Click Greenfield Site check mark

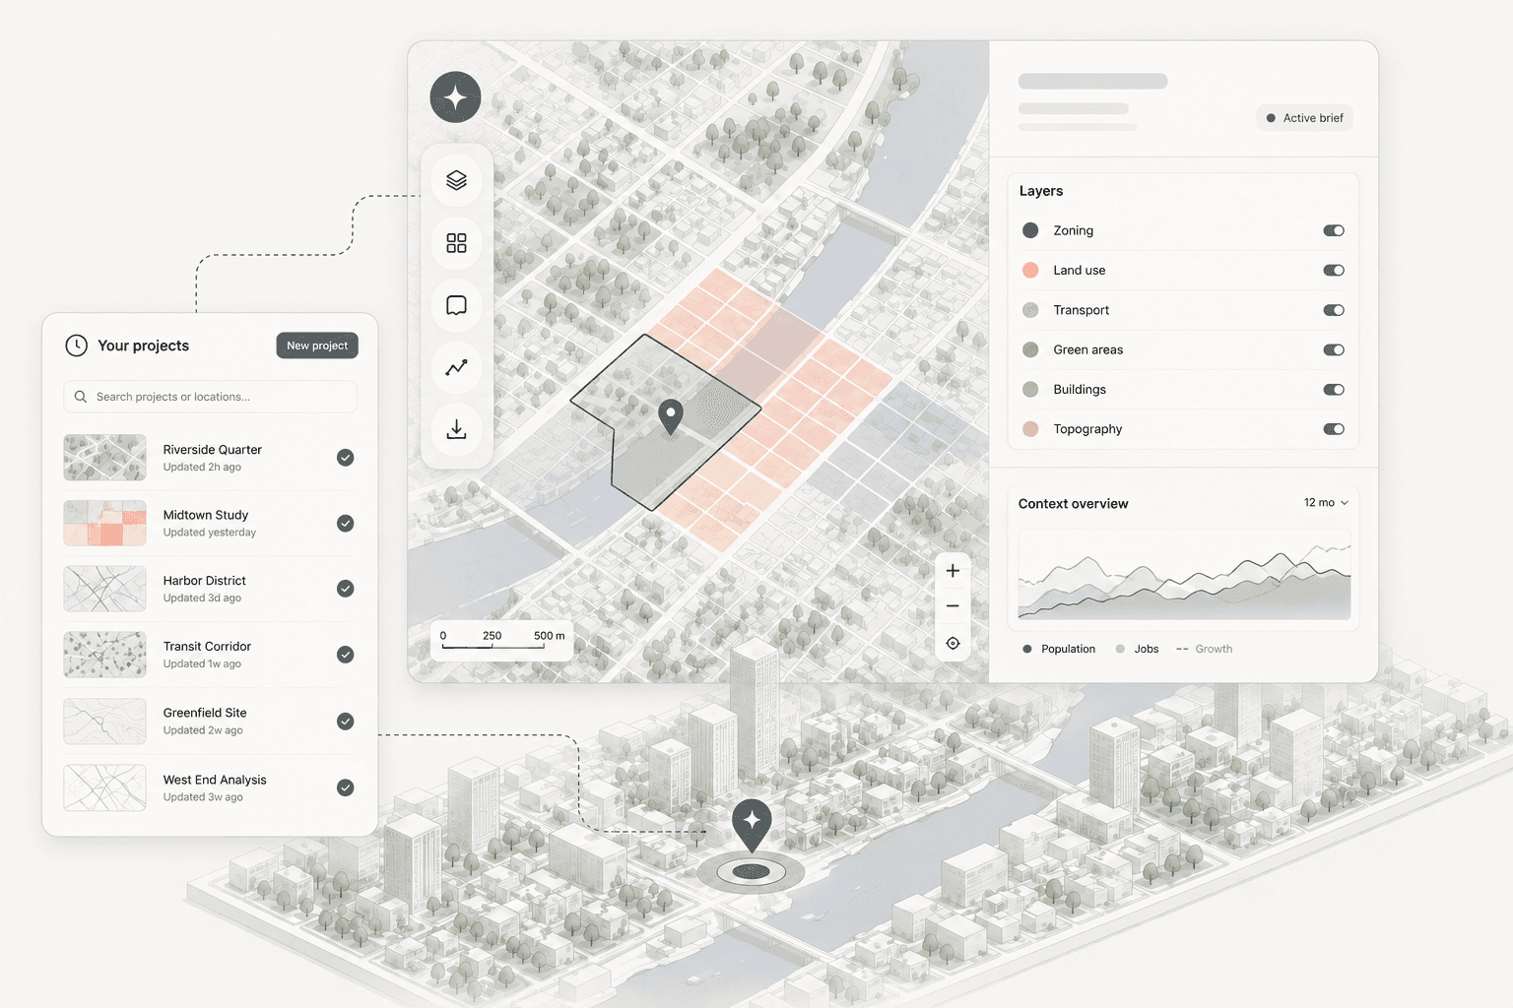coord(346,722)
